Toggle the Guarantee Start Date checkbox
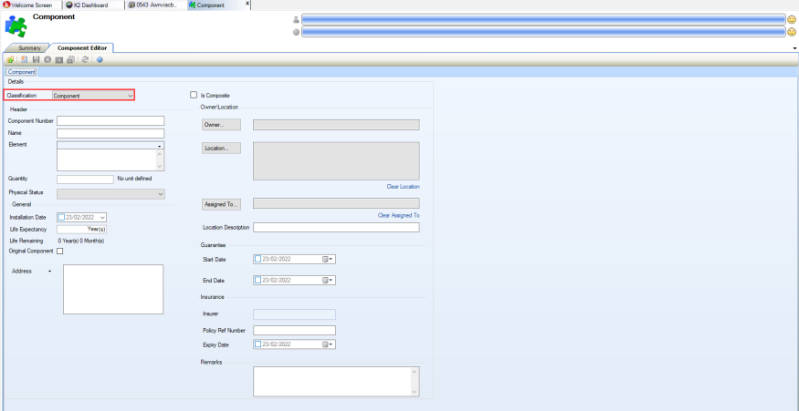 [x=258, y=260]
